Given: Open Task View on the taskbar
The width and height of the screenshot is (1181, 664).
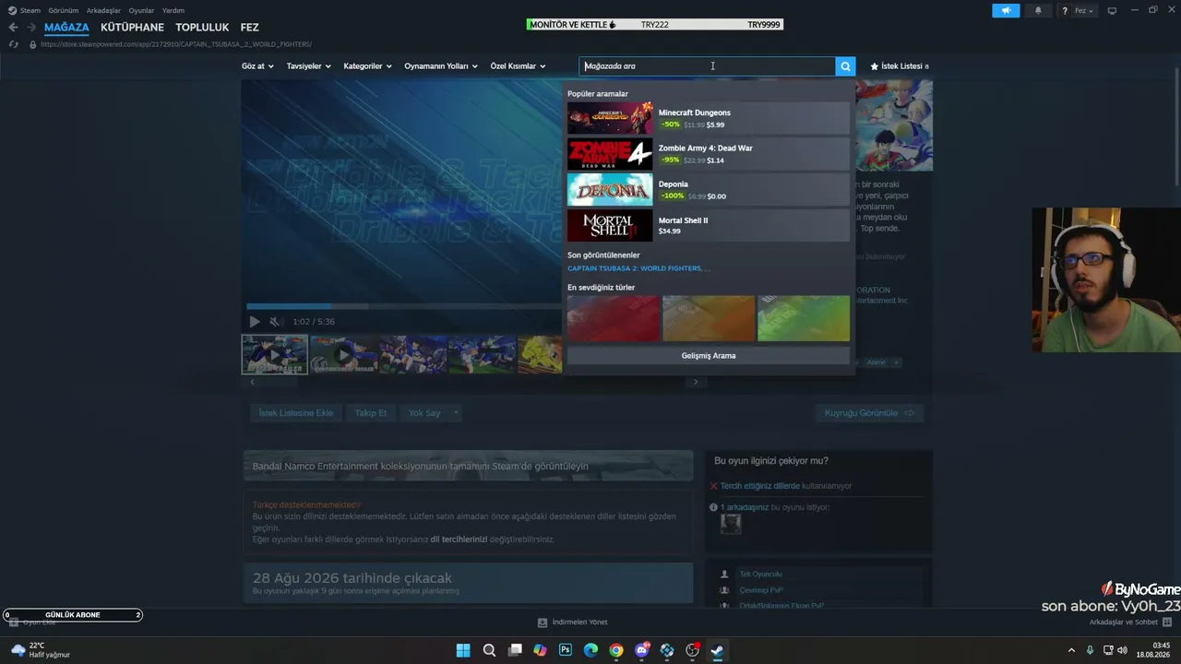Looking at the screenshot, I should pyautogui.click(x=515, y=650).
